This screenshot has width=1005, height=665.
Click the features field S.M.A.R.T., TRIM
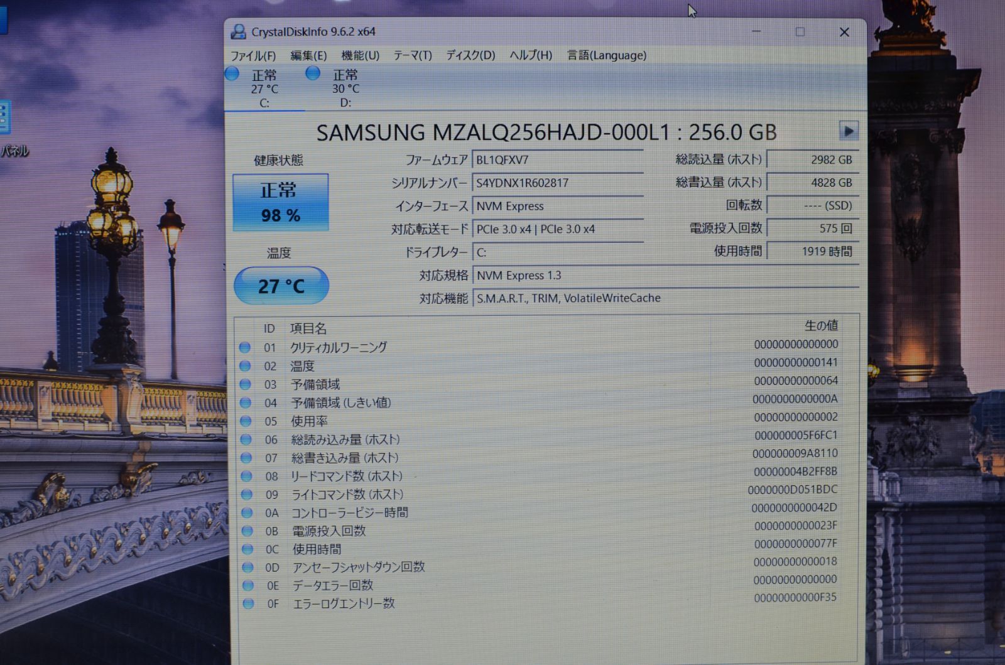pos(666,298)
